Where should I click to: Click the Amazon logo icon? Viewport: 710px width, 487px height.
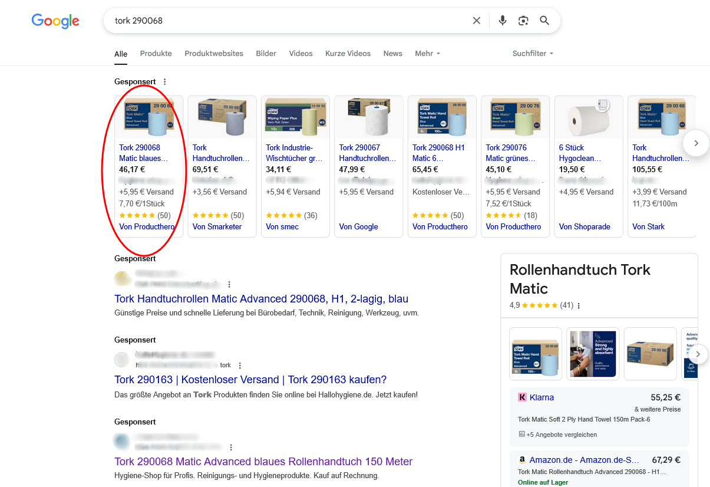522,460
